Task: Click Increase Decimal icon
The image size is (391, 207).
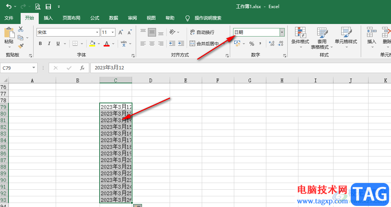Action: [x=272, y=44]
